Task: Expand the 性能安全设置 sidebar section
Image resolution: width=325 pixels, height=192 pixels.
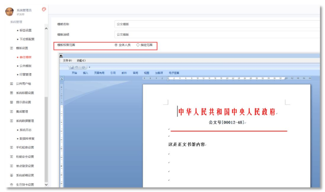Action: point(25,157)
